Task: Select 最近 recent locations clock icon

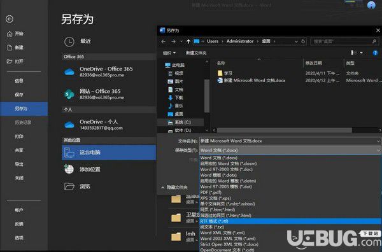Action: coord(69,41)
